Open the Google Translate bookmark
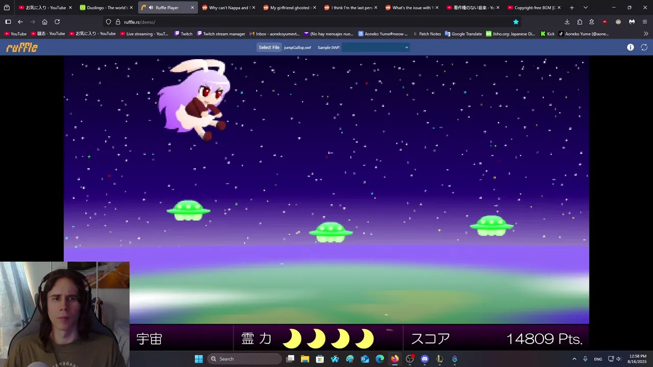 pyautogui.click(x=463, y=34)
